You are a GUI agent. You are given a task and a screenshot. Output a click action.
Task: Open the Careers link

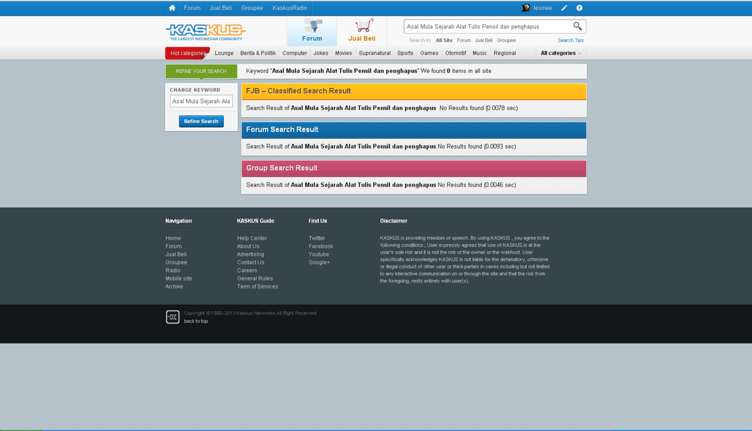247,271
